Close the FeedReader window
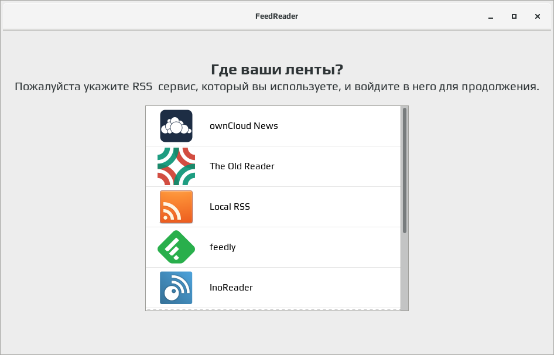Image resolution: width=554 pixels, height=355 pixels. (x=538, y=16)
